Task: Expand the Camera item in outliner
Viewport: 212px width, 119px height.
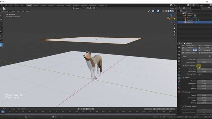Action: [183, 16]
